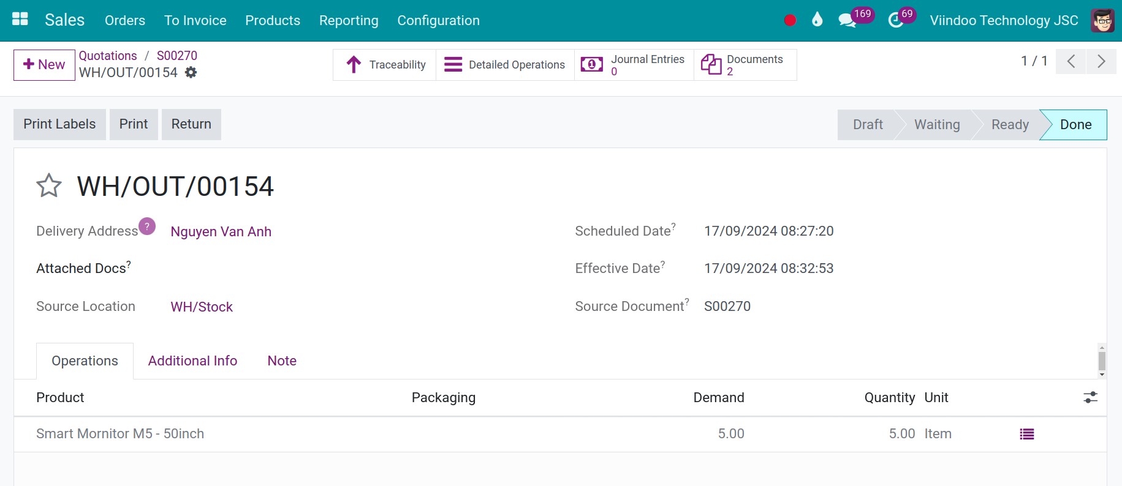This screenshot has height=486, width=1122.
Task: Open the Products menu
Action: click(x=273, y=20)
